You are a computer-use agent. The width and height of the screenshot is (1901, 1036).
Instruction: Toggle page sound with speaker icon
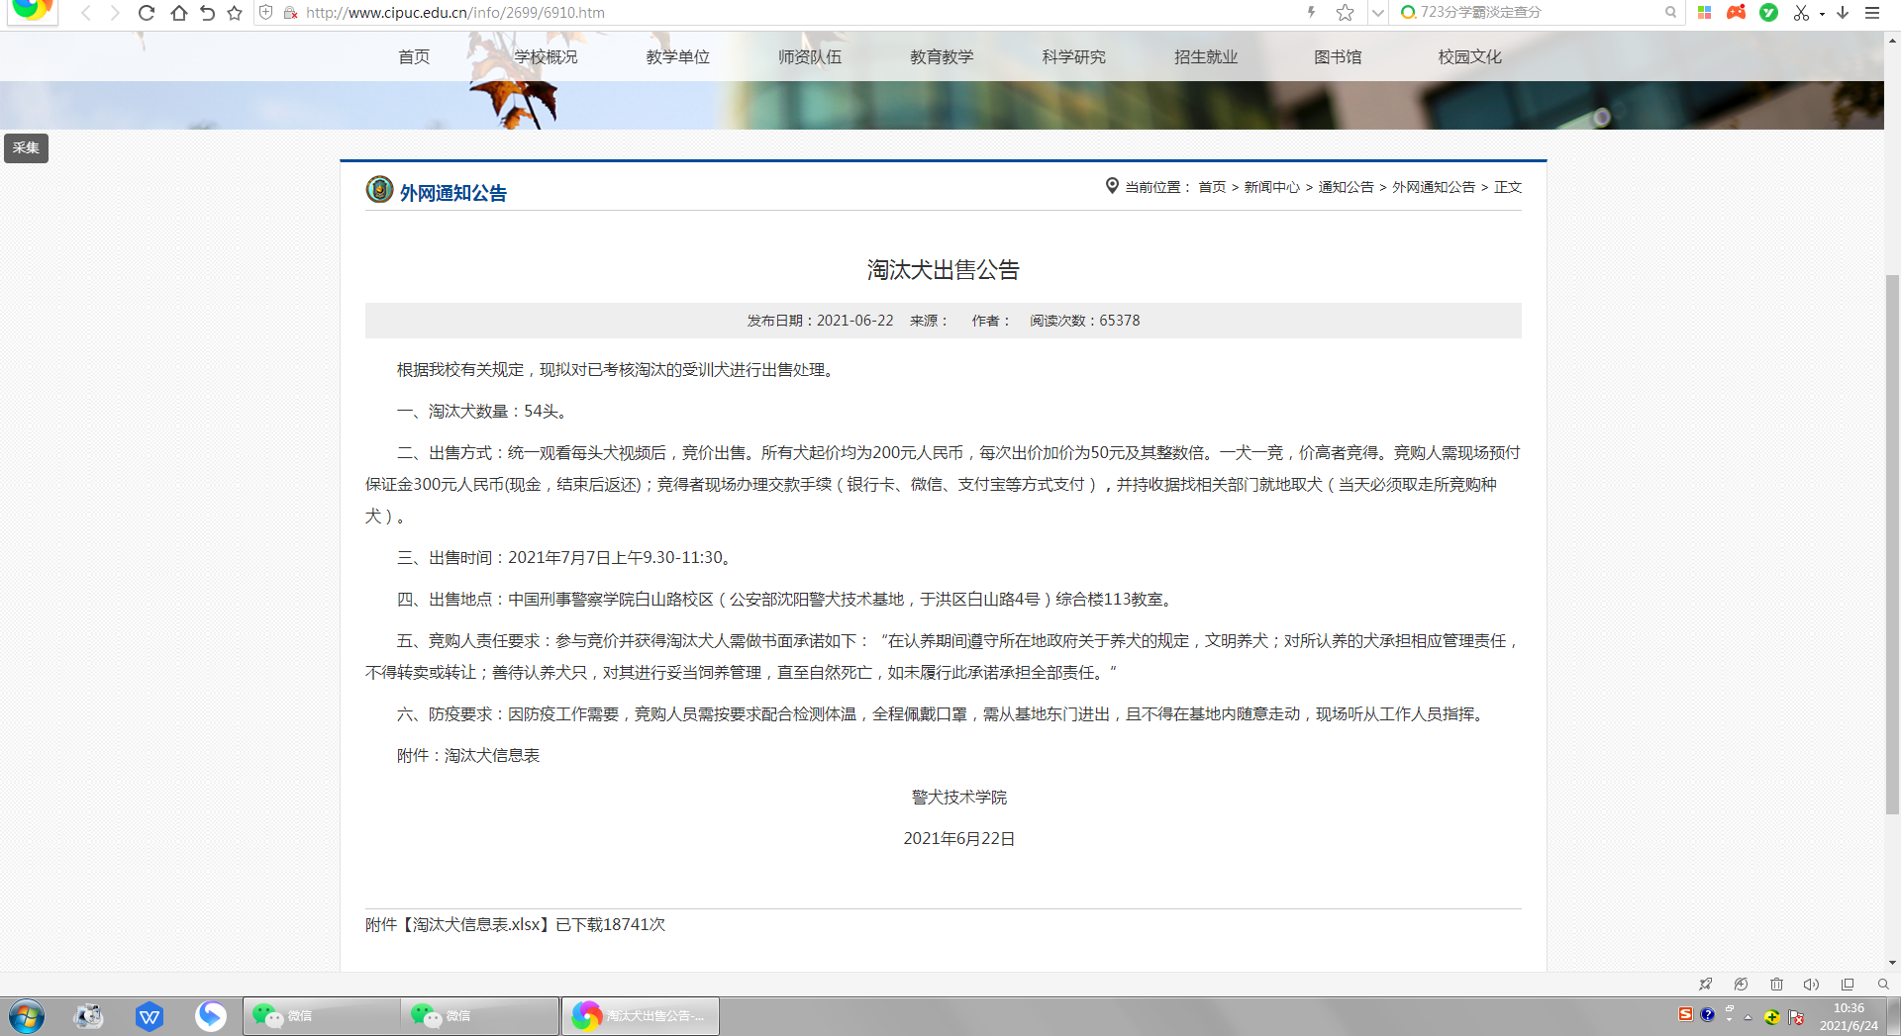click(x=1811, y=985)
